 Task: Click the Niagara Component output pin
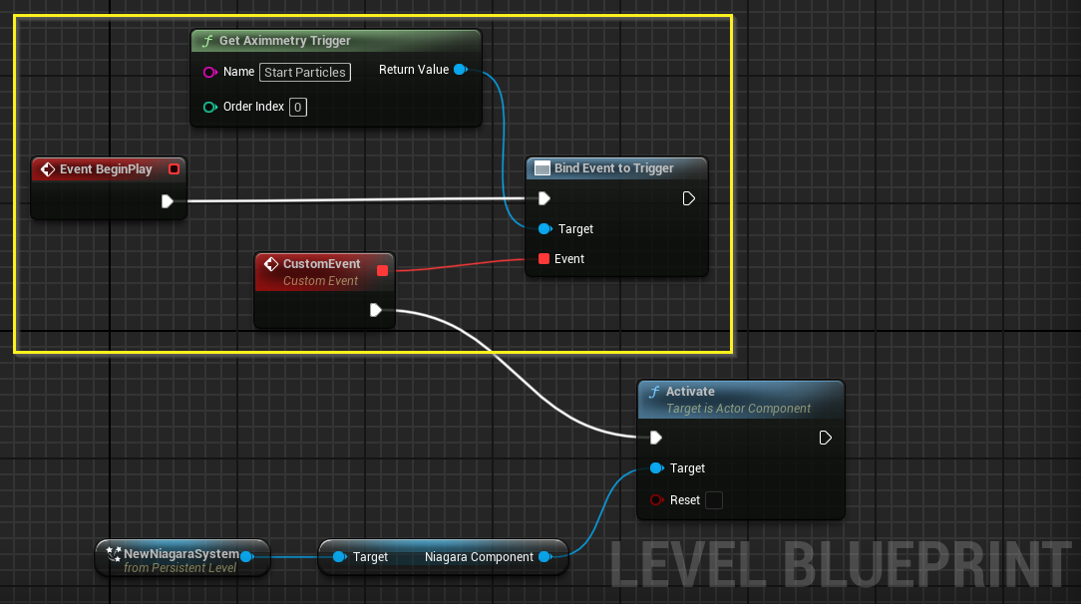[545, 556]
